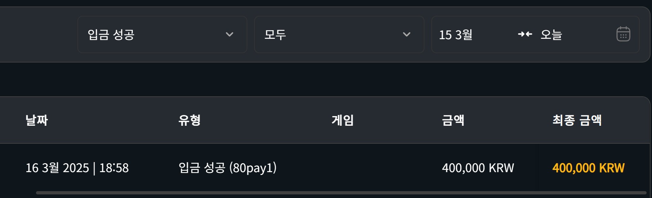Screen dimensions: 652x198
Task: Click the 최종 금액 column header
Action: pos(577,120)
